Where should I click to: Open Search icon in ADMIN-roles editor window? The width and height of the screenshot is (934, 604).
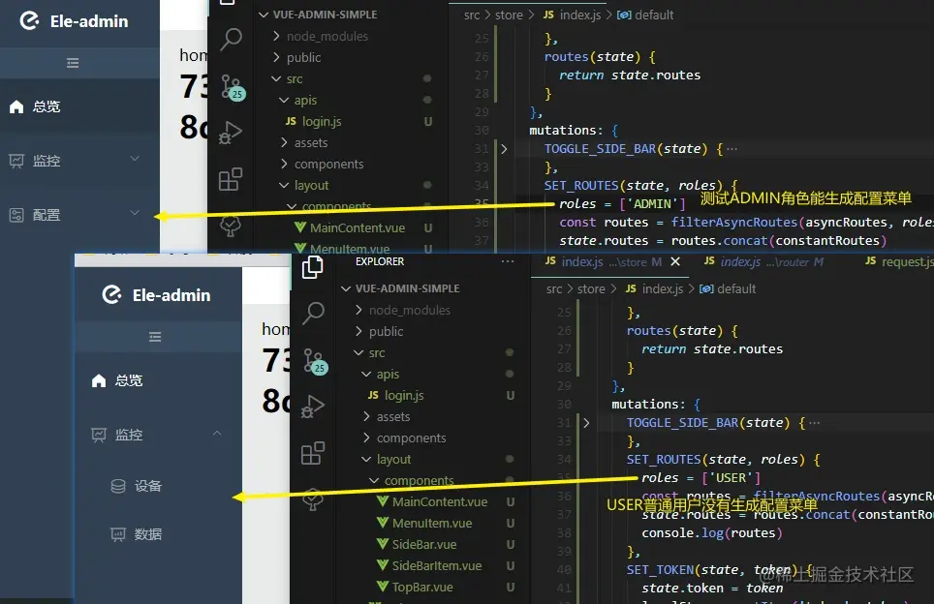click(231, 40)
